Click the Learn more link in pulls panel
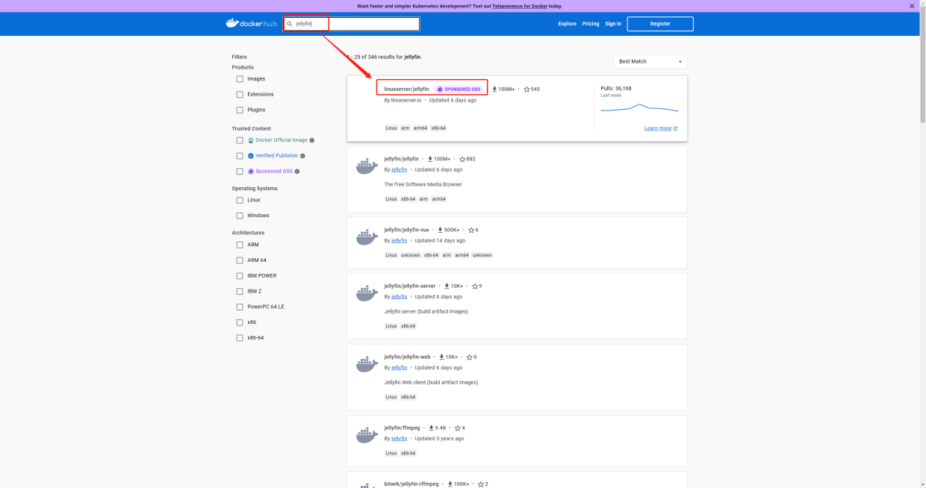This screenshot has height=488, width=926. (x=658, y=128)
